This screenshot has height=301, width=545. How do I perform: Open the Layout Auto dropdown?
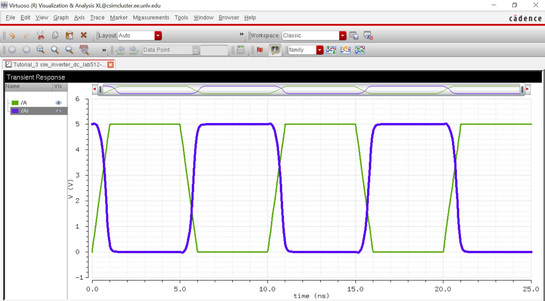pyautogui.click(x=158, y=36)
